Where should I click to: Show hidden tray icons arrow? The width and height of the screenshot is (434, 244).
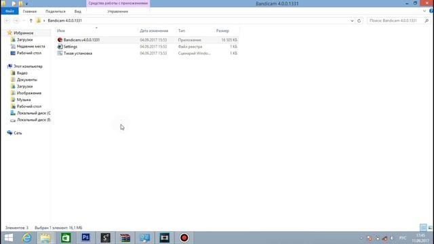click(361, 238)
